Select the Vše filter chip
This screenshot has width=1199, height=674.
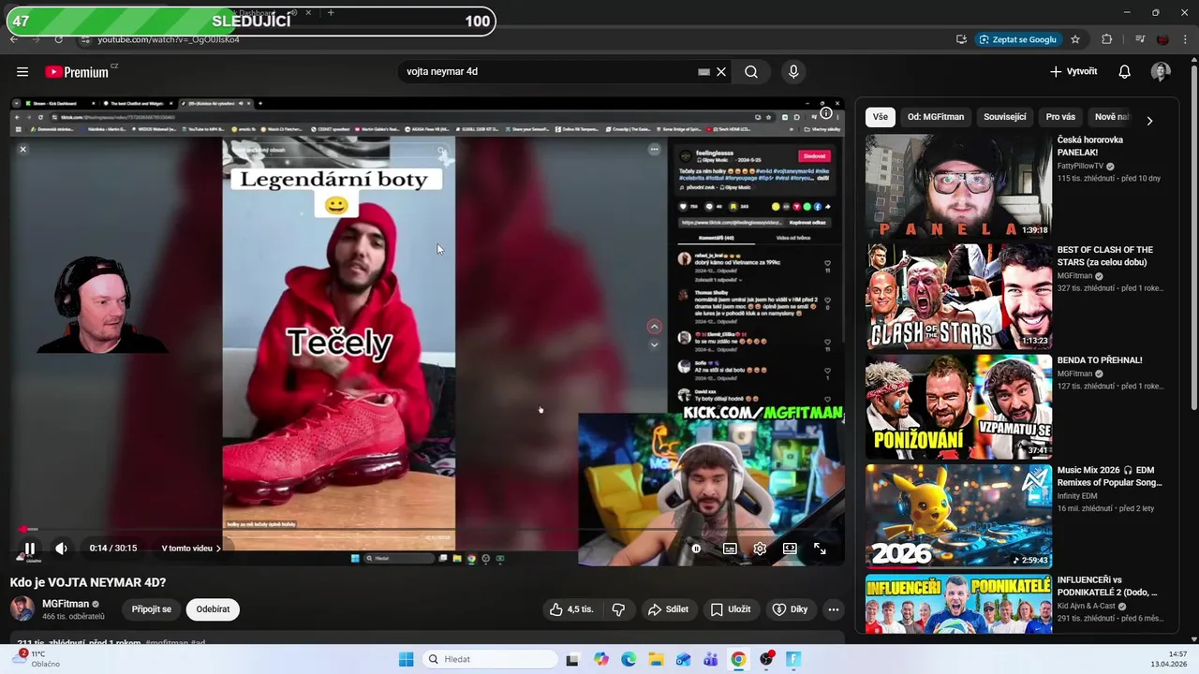[881, 117]
